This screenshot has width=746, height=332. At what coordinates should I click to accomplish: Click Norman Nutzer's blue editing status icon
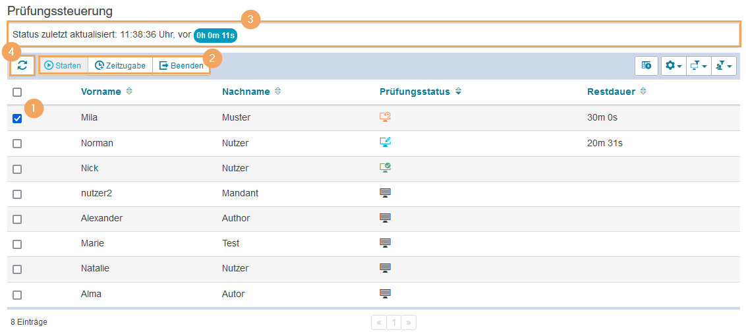[385, 142]
